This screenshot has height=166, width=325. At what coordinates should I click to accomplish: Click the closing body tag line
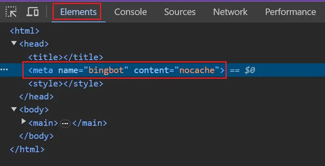pyautogui.click(x=36, y=136)
